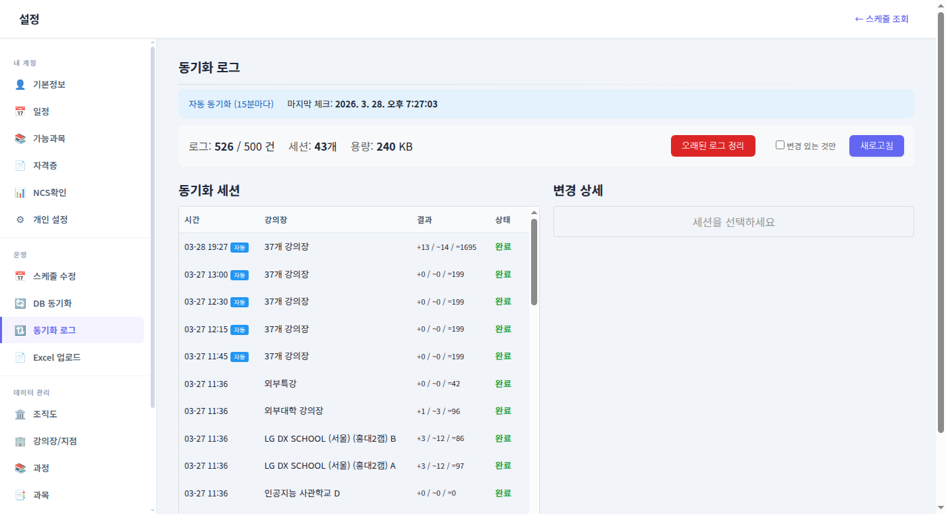946x514 pixels.
Task: Click the 자동 동기화 (15분마다) label
Action: coord(232,103)
